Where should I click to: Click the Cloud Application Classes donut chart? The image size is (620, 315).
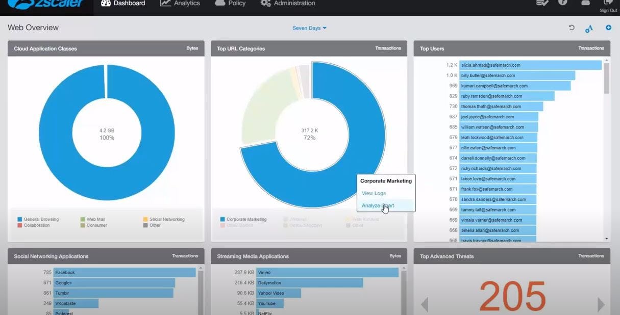pyautogui.click(x=107, y=133)
